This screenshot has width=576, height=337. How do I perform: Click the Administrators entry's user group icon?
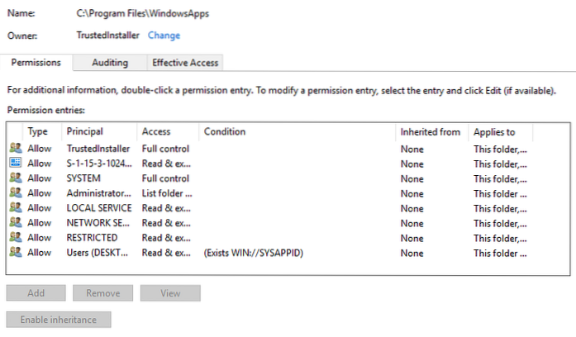coord(15,193)
